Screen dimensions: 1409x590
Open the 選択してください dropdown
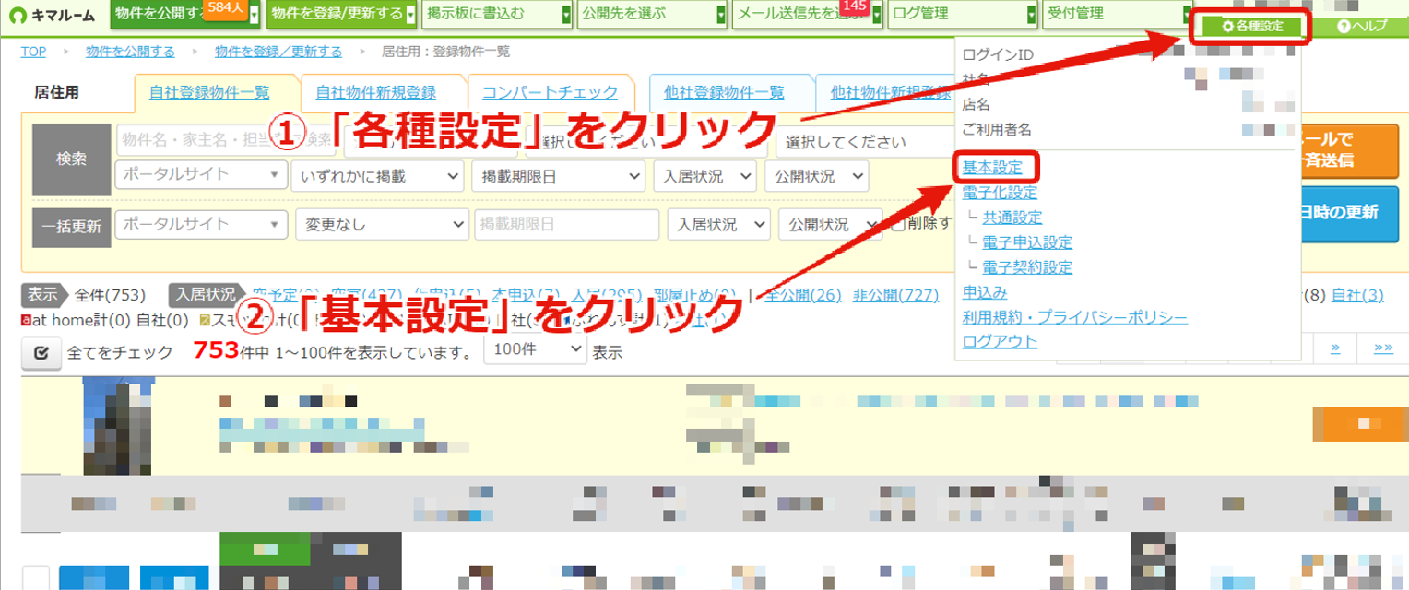click(864, 141)
